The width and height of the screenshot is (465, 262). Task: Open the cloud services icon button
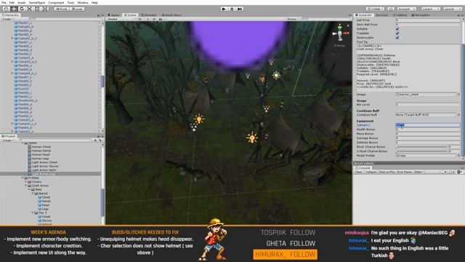tap(391, 9)
